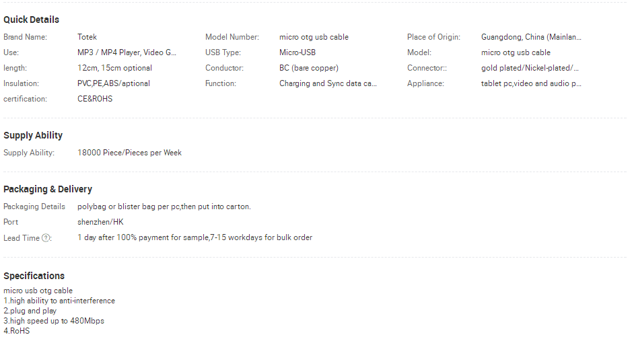This screenshot has width=632, height=341.
Task: Click the high speed up to 480Mbps line
Action: [x=54, y=321]
